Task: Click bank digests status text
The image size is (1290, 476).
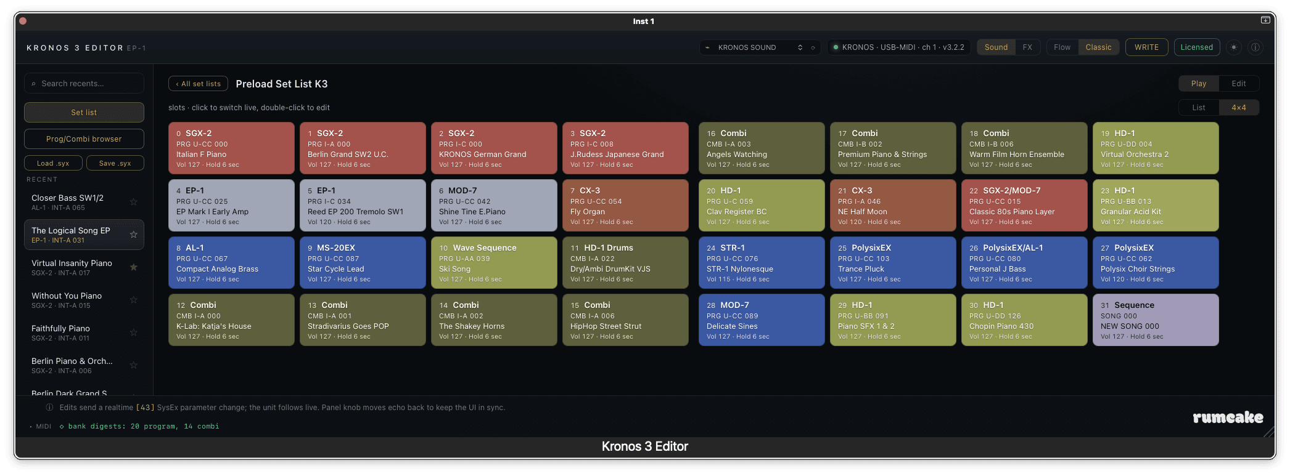Action: coord(143,426)
